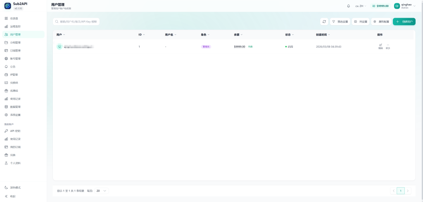
Task: Click the Sub2API logo icon
Action: pyautogui.click(x=7, y=6)
